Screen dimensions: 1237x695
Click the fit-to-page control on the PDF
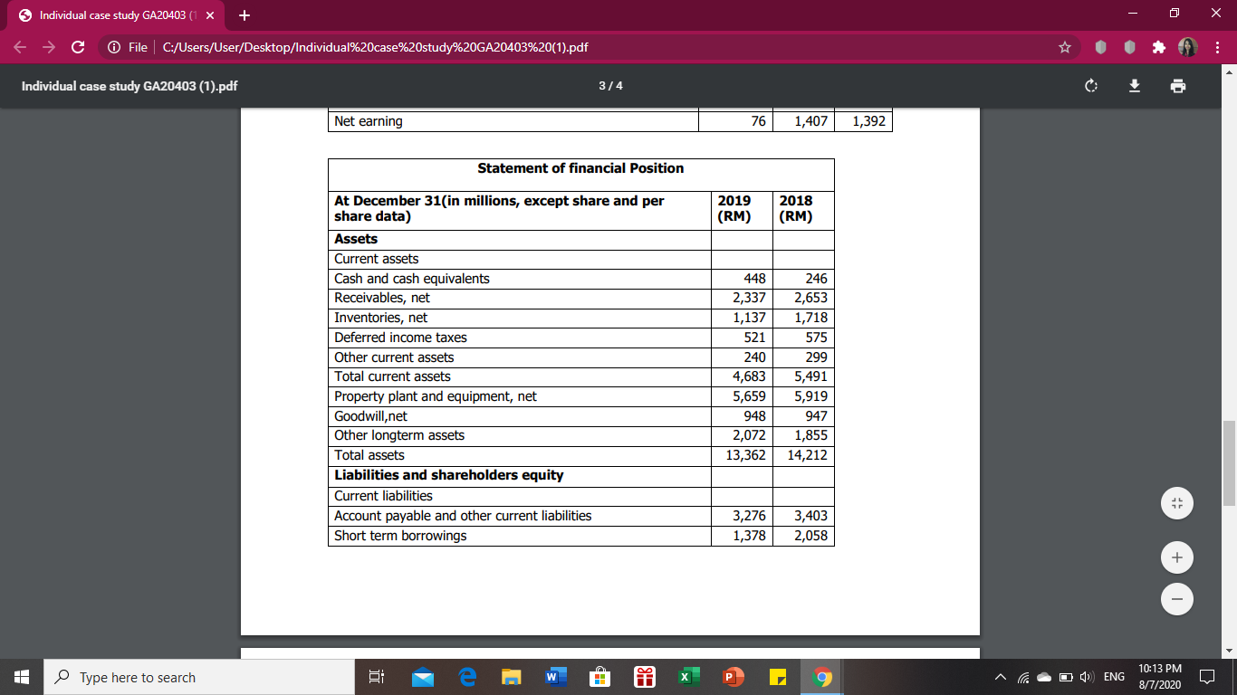point(1176,502)
